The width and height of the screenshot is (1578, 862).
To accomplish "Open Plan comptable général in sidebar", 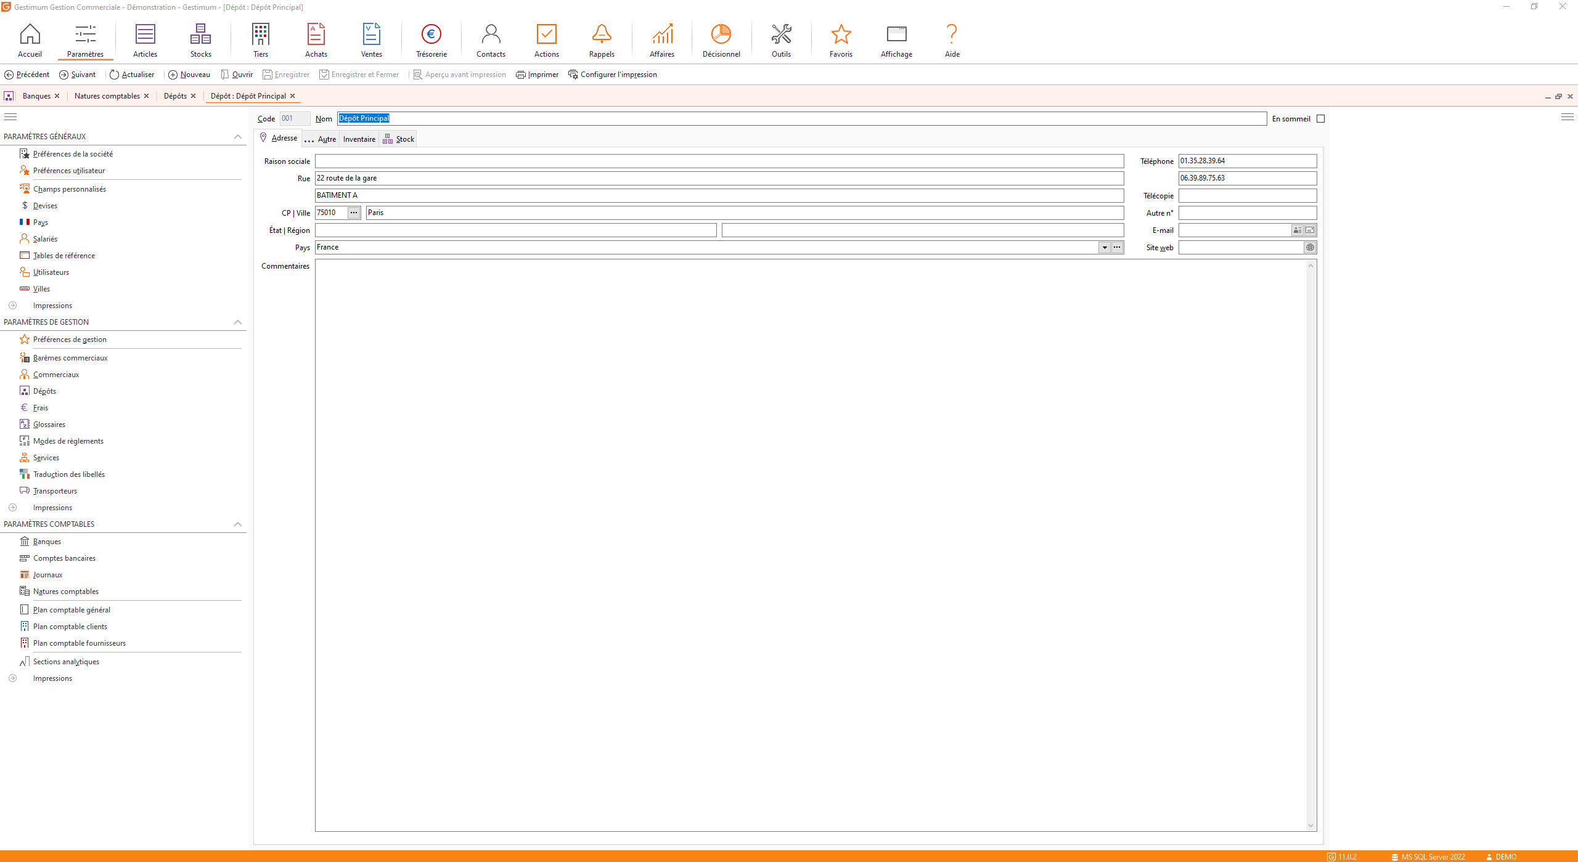I will pyautogui.click(x=72, y=610).
